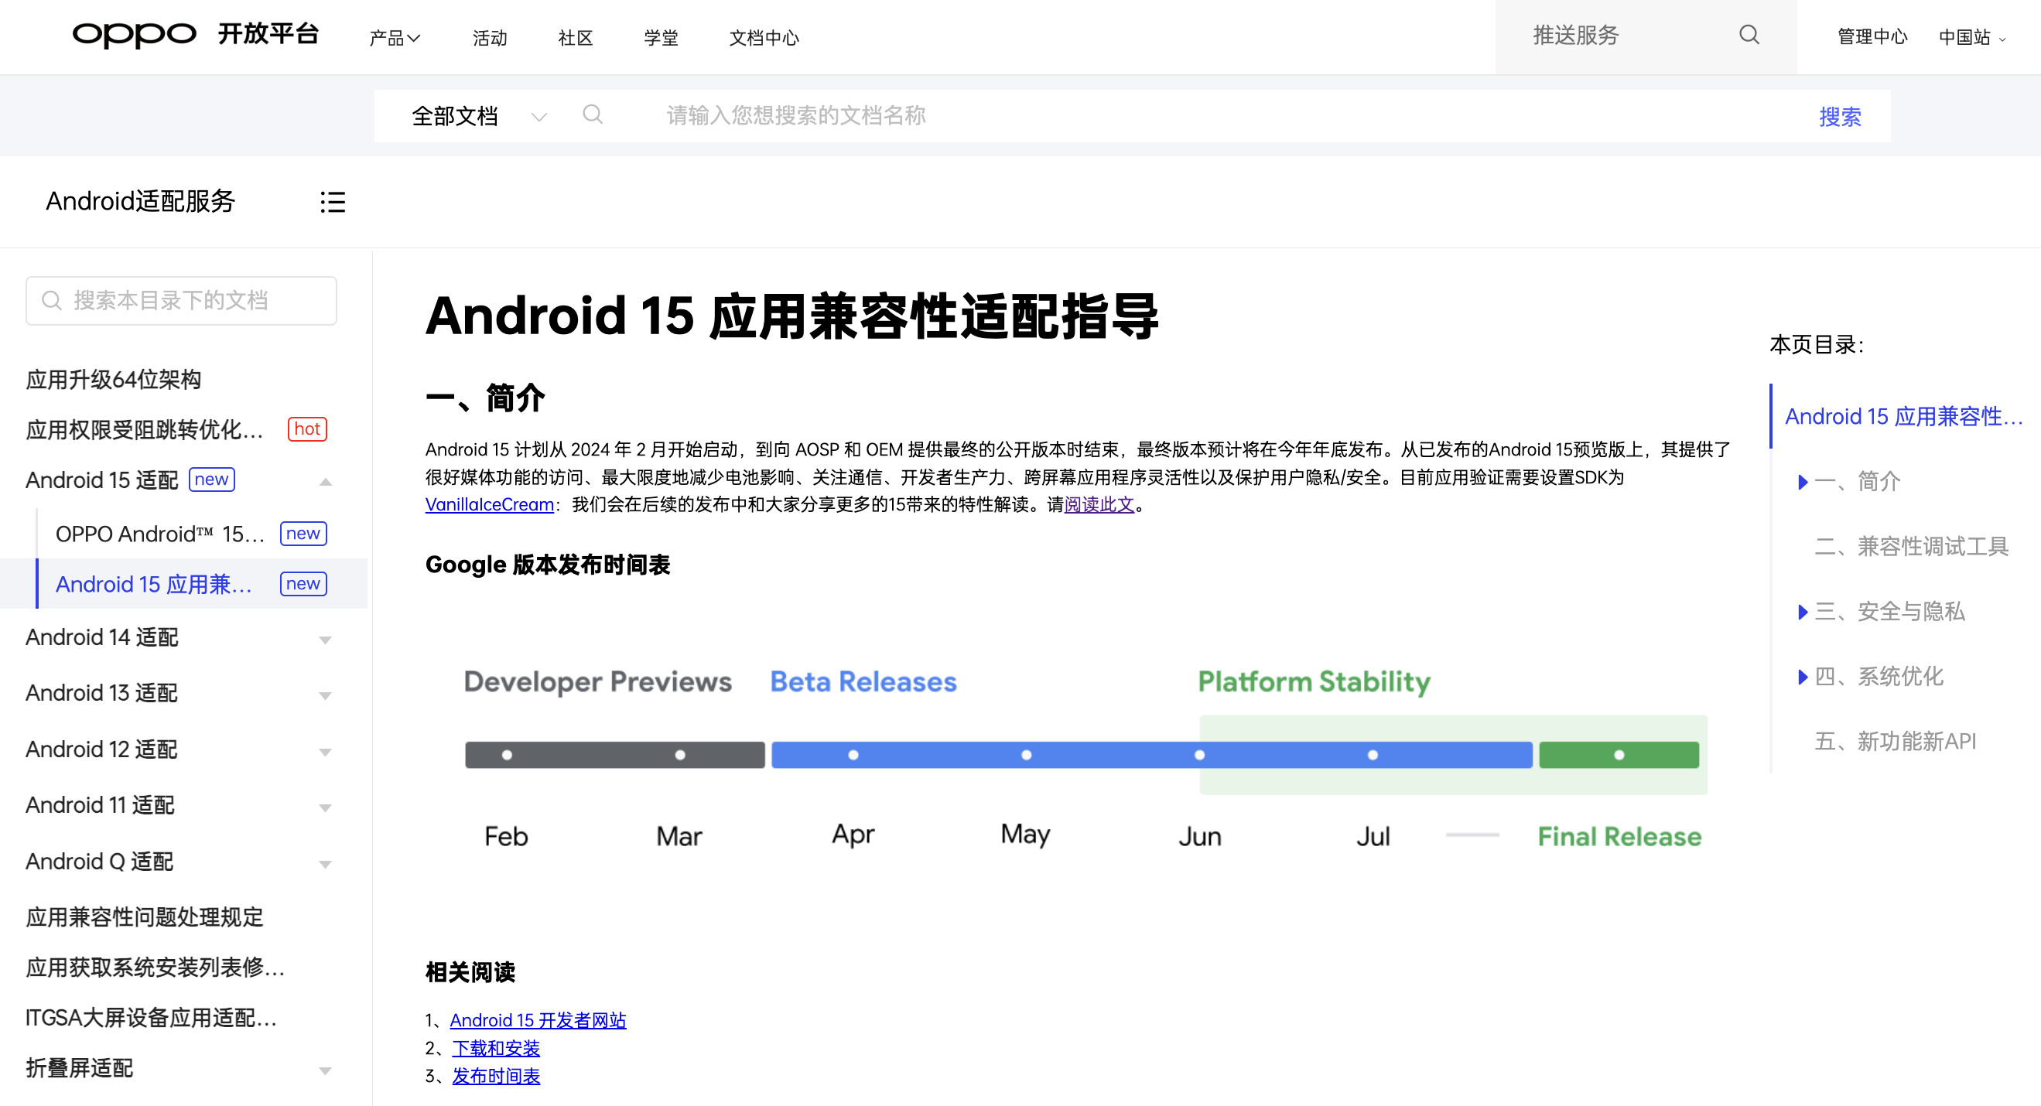Open 应用获取系统安装列表修 sidebar entry
Screen dimensions: 2041x1106
[155, 968]
